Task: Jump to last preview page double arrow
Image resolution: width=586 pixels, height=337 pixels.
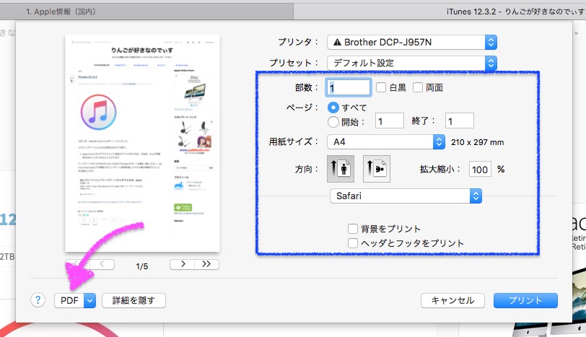Action: 206,264
